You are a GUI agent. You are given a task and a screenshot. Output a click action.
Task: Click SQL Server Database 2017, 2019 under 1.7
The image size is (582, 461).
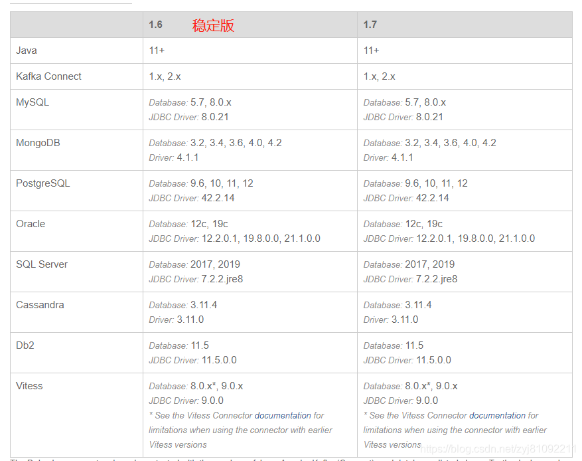coord(409,264)
